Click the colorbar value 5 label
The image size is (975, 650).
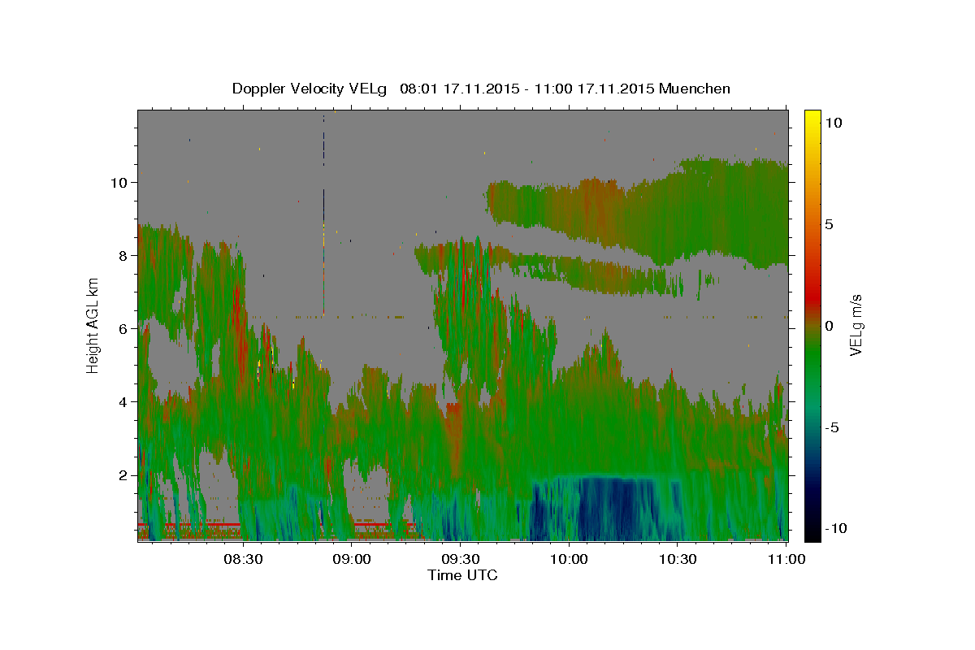point(830,223)
